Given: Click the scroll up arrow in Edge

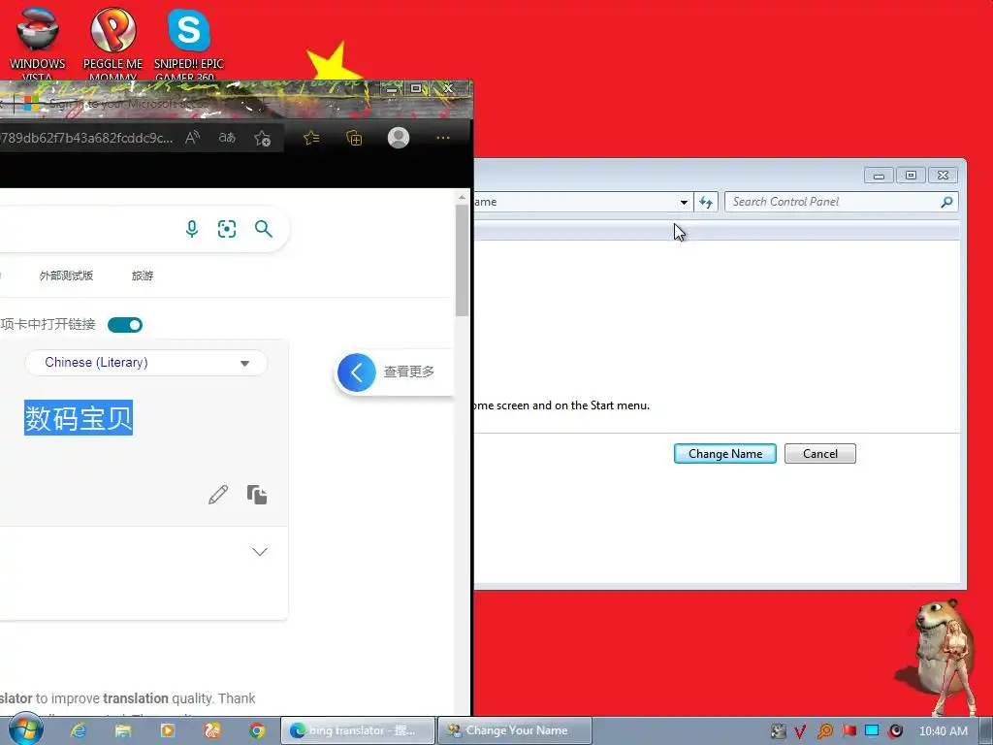Looking at the screenshot, I should [x=462, y=197].
